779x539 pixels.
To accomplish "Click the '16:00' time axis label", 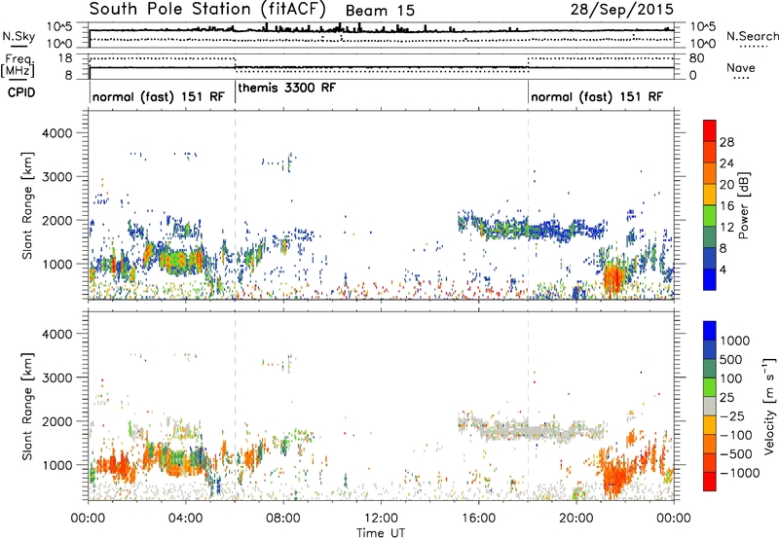I will (478, 518).
